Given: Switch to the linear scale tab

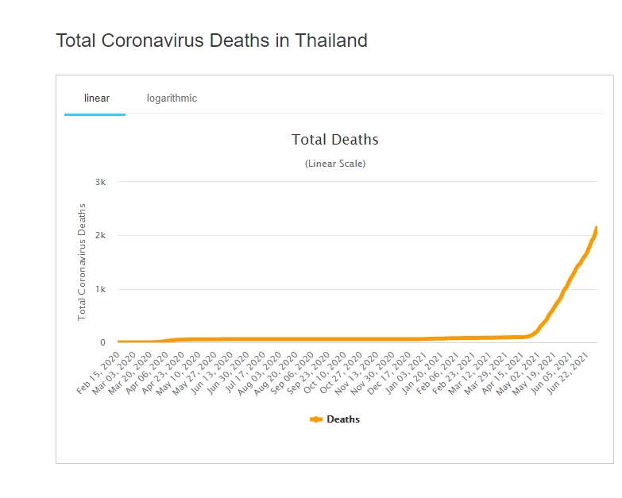Looking at the screenshot, I should click(x=97, y=98).
